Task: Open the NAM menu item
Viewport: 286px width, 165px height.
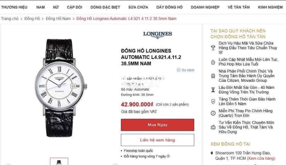Action: click(x=40, y=7)
